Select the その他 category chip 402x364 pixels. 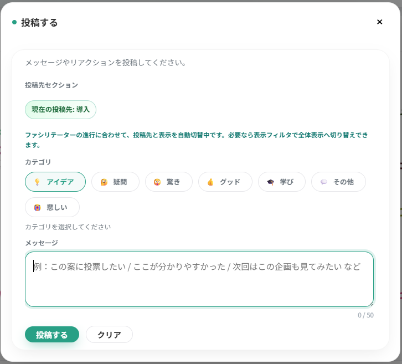tap(338, 182)
